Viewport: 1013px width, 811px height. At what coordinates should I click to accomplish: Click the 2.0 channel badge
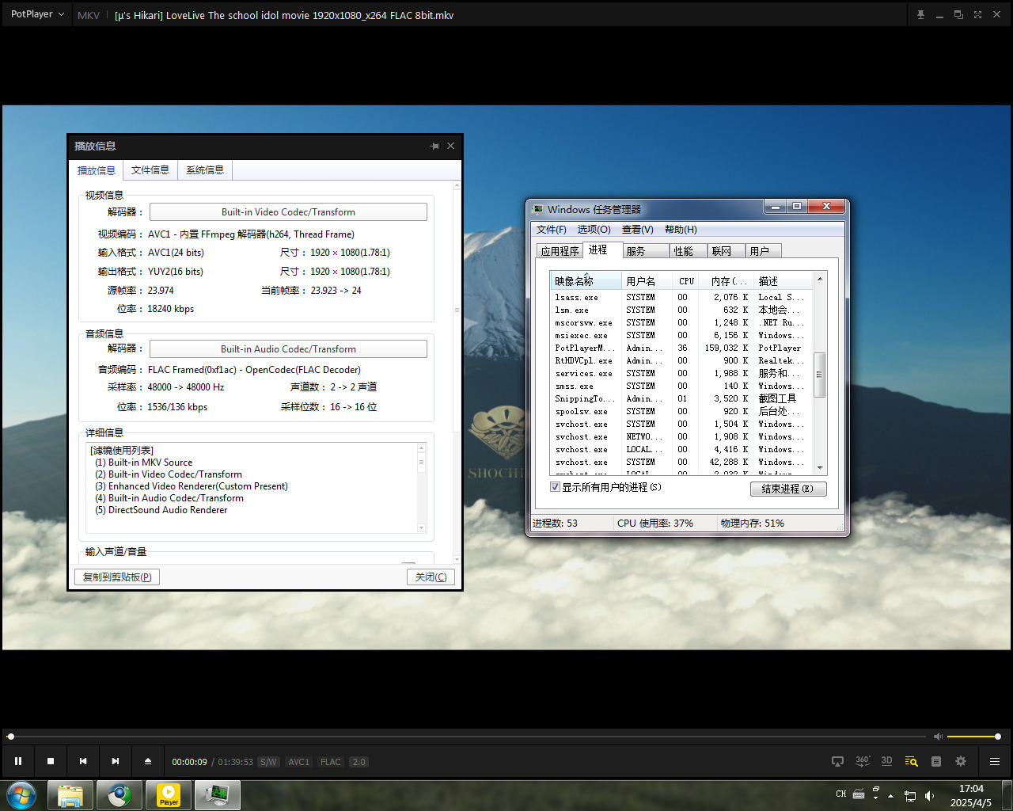pos(359,762)
